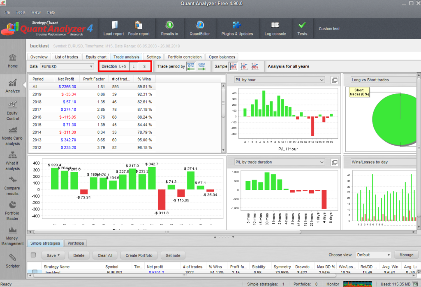Open the Wins/Losses by day chart dropdown
421x287 pixels.
tap(384, 162)
